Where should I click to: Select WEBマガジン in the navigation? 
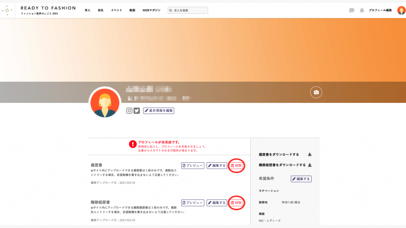(151, 10)
